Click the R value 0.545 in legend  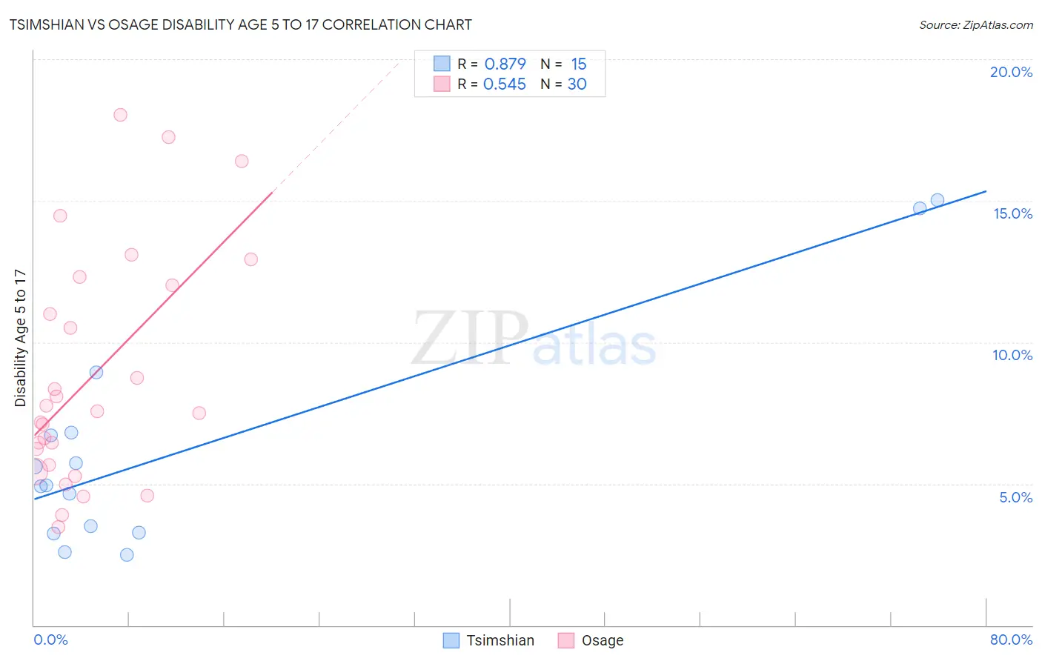[x=505, y=84]
